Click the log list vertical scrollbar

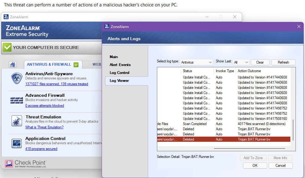[293, 129]
